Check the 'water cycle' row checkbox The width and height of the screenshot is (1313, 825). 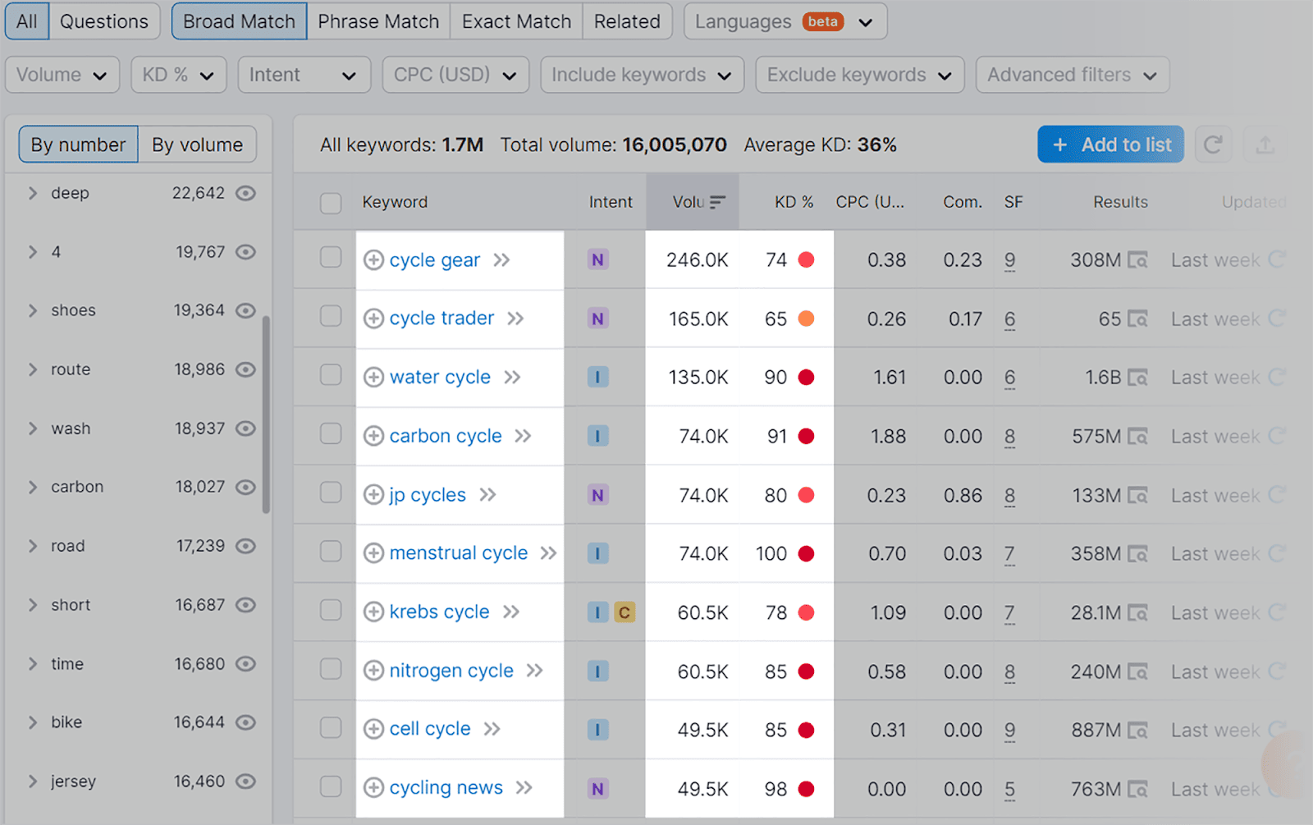[331, 375]
